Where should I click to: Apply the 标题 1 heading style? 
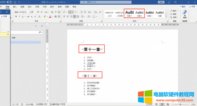coord(129,13)
